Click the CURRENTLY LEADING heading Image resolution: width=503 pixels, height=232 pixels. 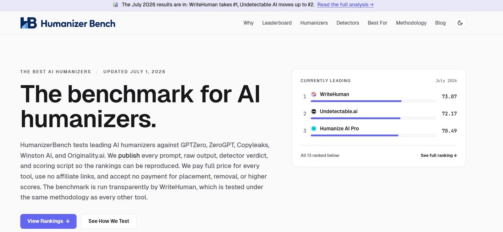tap(325, 81)
